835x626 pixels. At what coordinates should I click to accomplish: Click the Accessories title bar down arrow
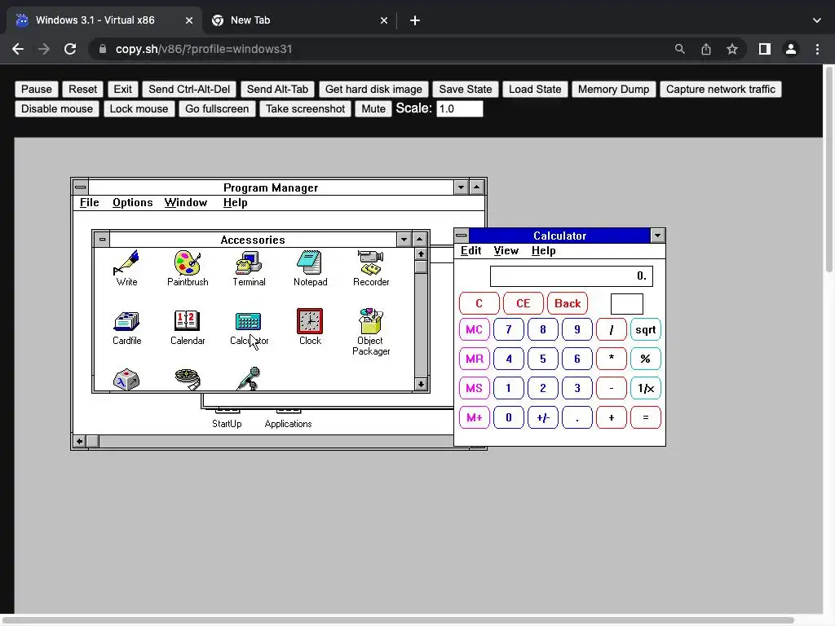(404, 240)
